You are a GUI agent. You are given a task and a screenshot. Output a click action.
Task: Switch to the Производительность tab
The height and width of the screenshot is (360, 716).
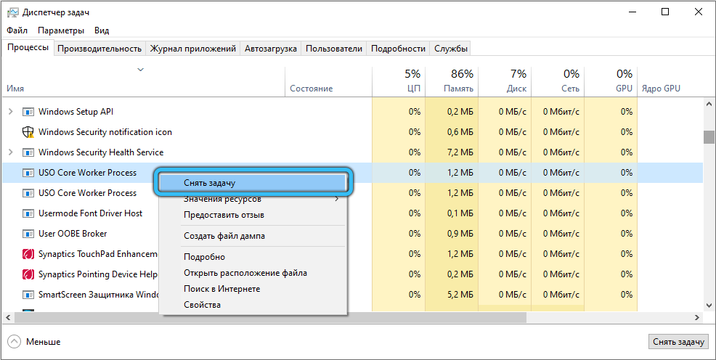(x=99, y=49)
